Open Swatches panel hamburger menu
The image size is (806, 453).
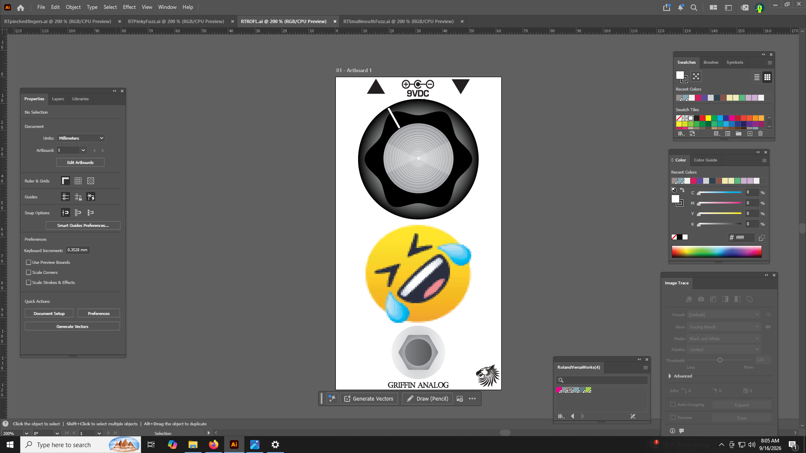[x=770, y=62]
